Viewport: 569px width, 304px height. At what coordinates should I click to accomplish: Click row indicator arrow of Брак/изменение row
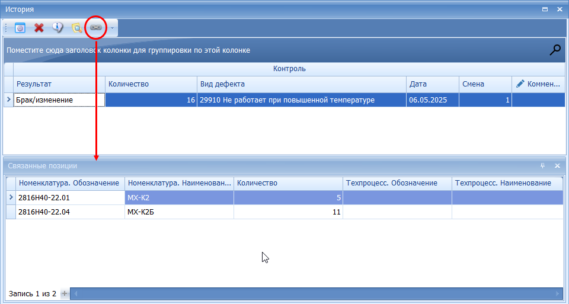(9, 100)
